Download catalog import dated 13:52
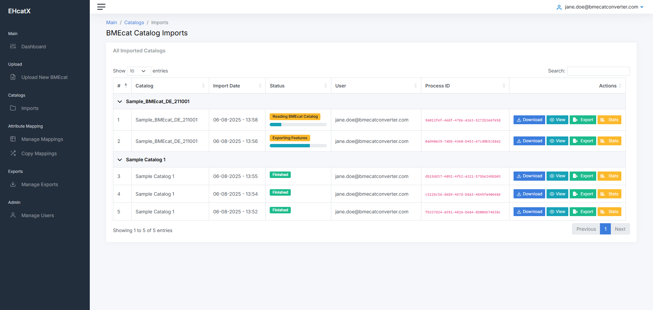The width and height of the screenshot is (653, 310). [x=529, y=212]
